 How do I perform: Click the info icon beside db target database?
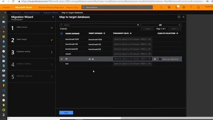[x=93, y=59]
